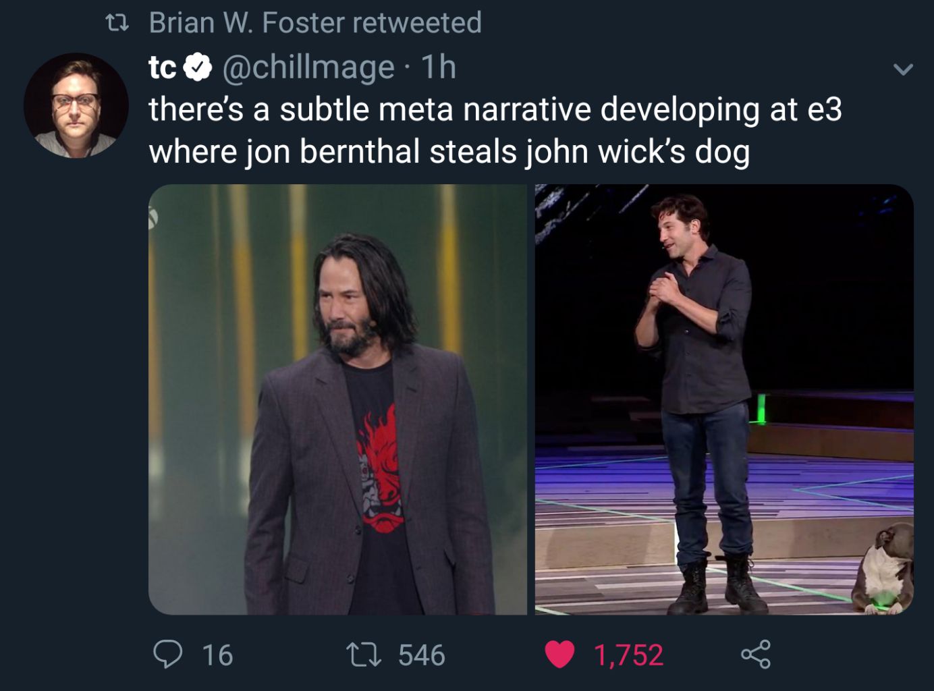Click the heart icon to toggle like state
The width and height of the screenshot is (934, 691).
(x=559, y=653)
